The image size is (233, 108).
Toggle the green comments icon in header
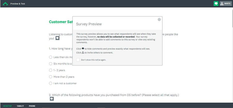(x=216, y=4)
